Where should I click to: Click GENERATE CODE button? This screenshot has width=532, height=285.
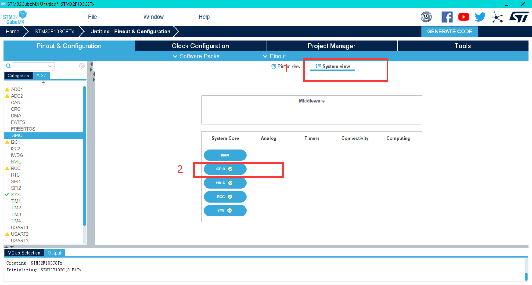pos(449,32)
